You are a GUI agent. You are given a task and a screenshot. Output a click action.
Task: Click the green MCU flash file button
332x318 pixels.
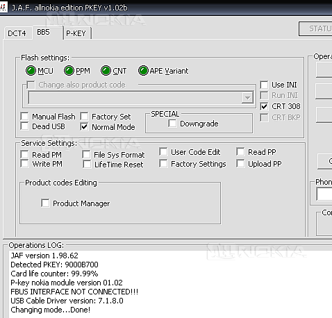(x=31, y=71)
